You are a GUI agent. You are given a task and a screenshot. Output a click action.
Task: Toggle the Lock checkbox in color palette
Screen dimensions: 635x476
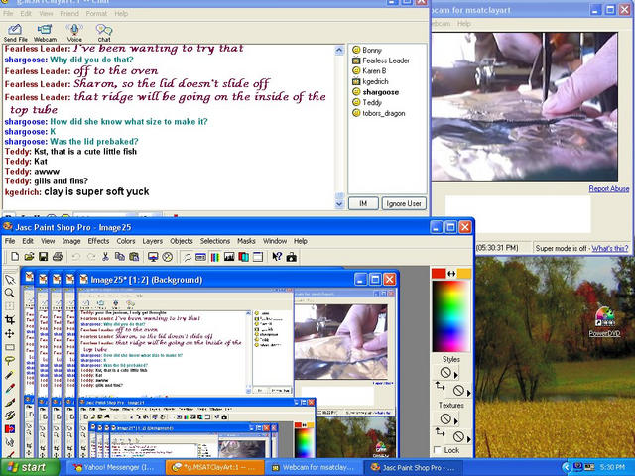pyautogui.click(x=437, y=450)
